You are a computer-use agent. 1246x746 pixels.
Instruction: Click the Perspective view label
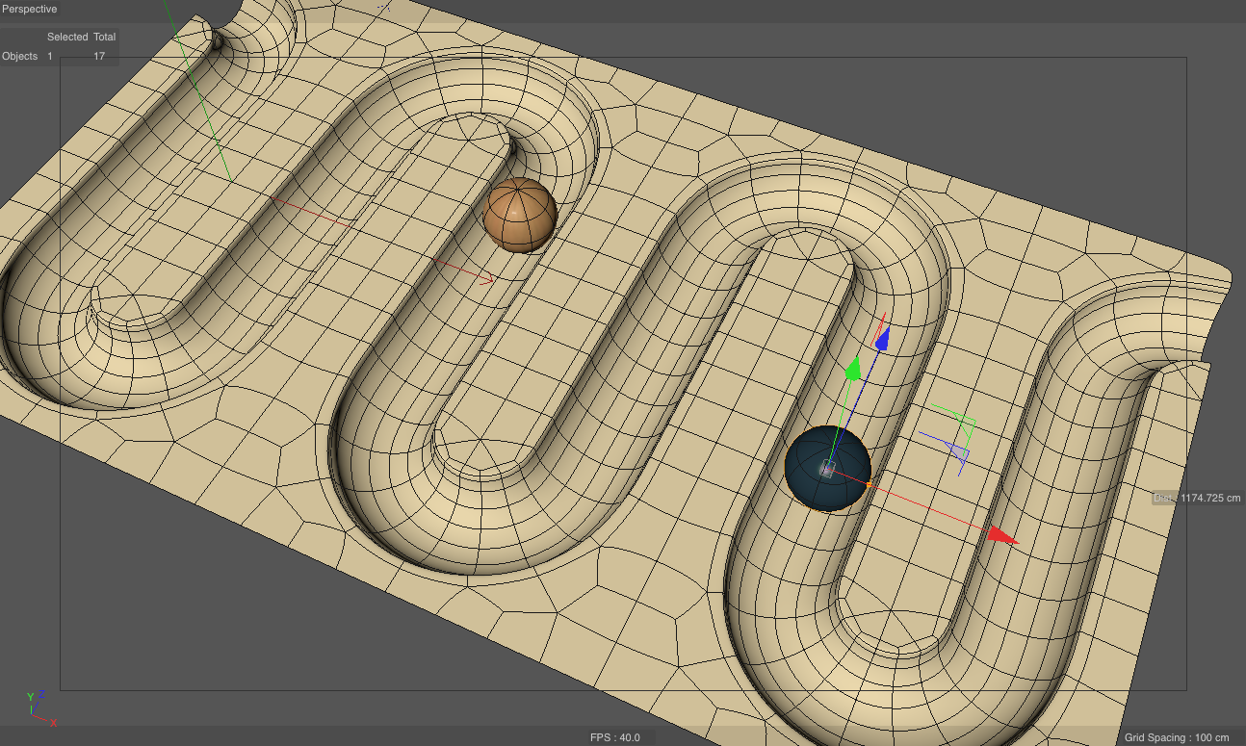30,9
